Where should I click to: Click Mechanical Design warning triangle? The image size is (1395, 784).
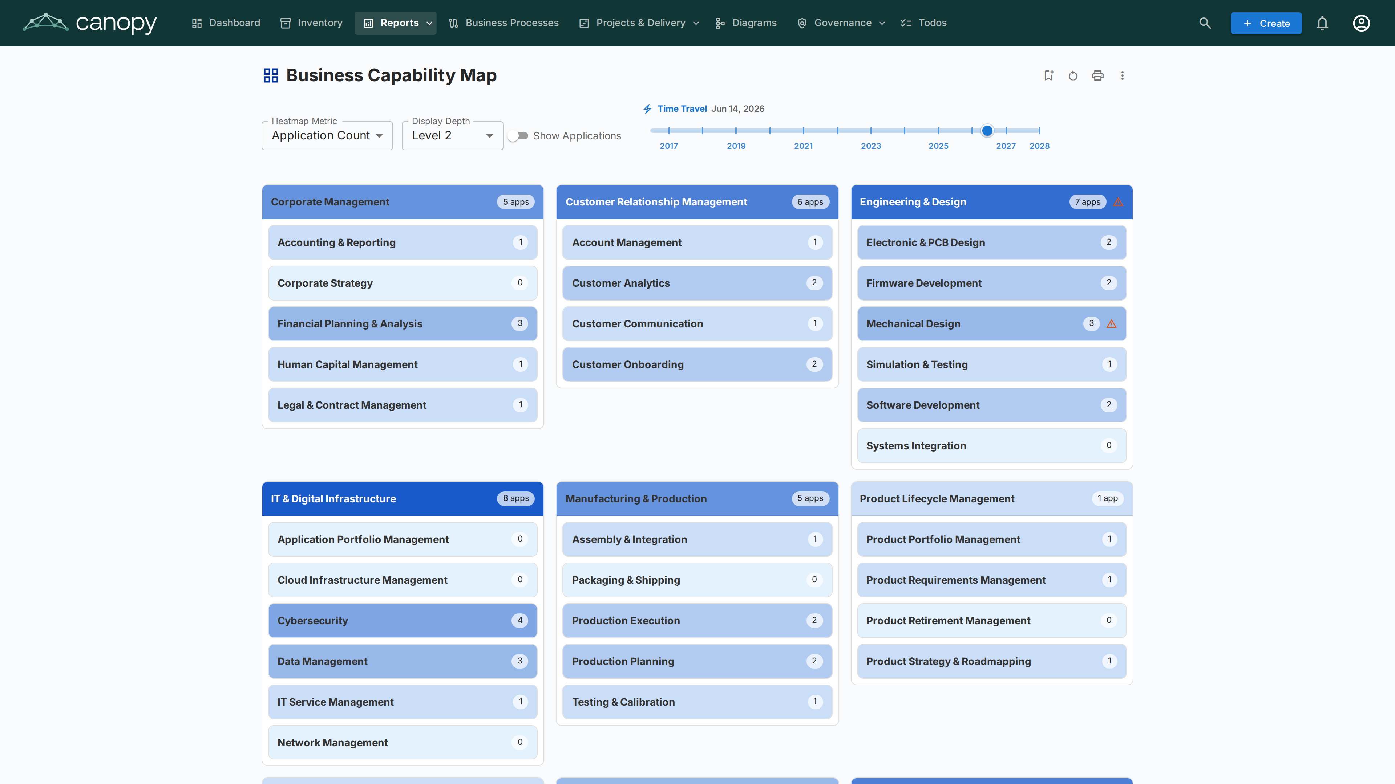(1112, 323)
